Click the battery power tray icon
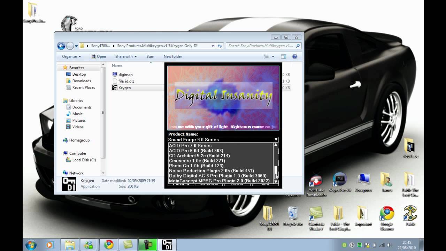Viewport: 446px width, 251px height. 375,245
